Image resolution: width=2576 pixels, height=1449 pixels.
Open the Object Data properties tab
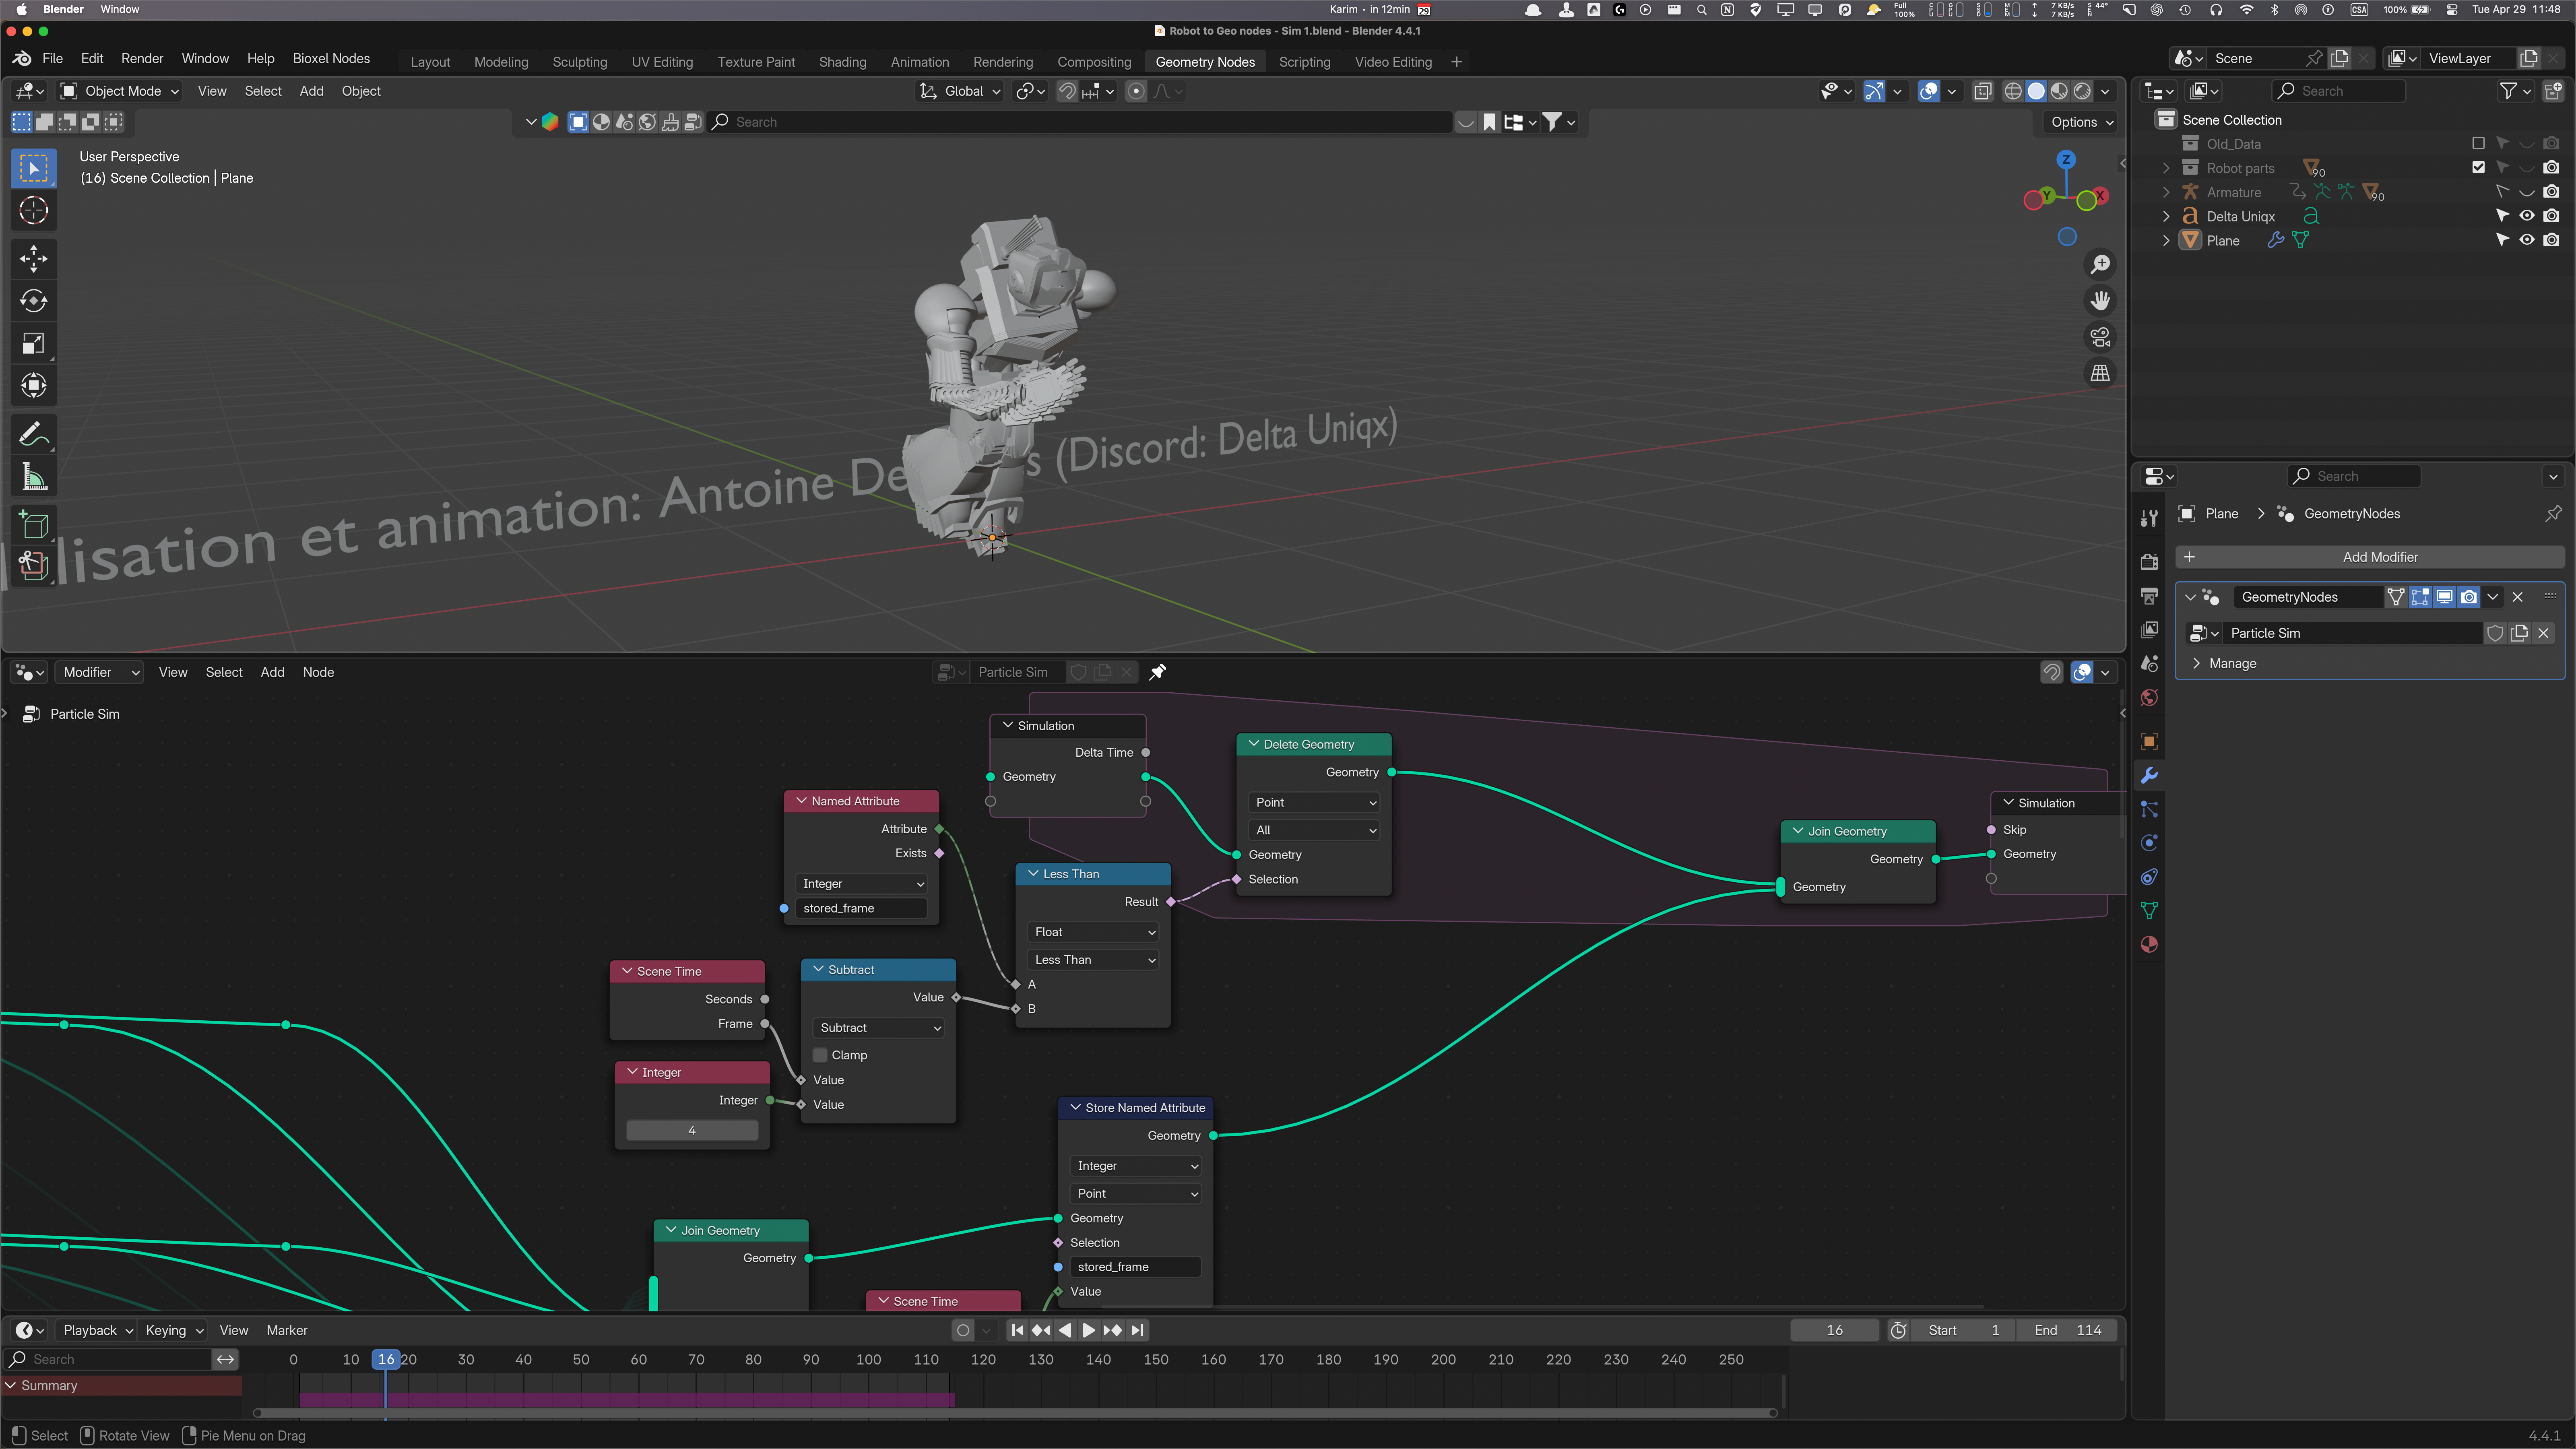[2149, 911]
